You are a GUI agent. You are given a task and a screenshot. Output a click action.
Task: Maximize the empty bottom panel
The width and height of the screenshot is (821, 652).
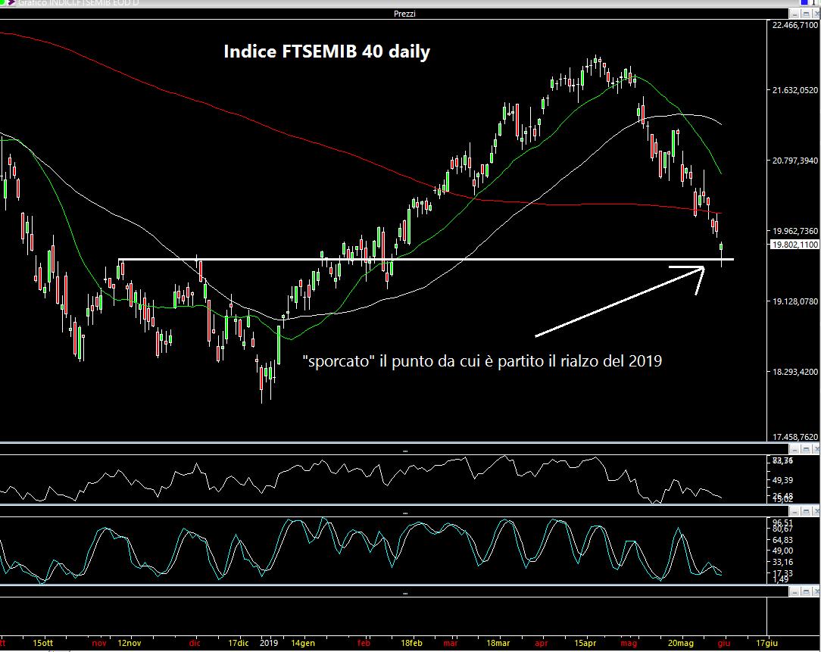806,591
